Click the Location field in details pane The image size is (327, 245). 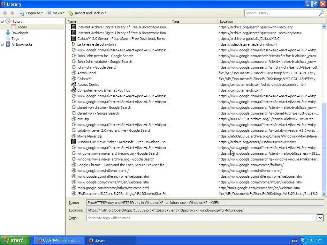coord(205,210)
